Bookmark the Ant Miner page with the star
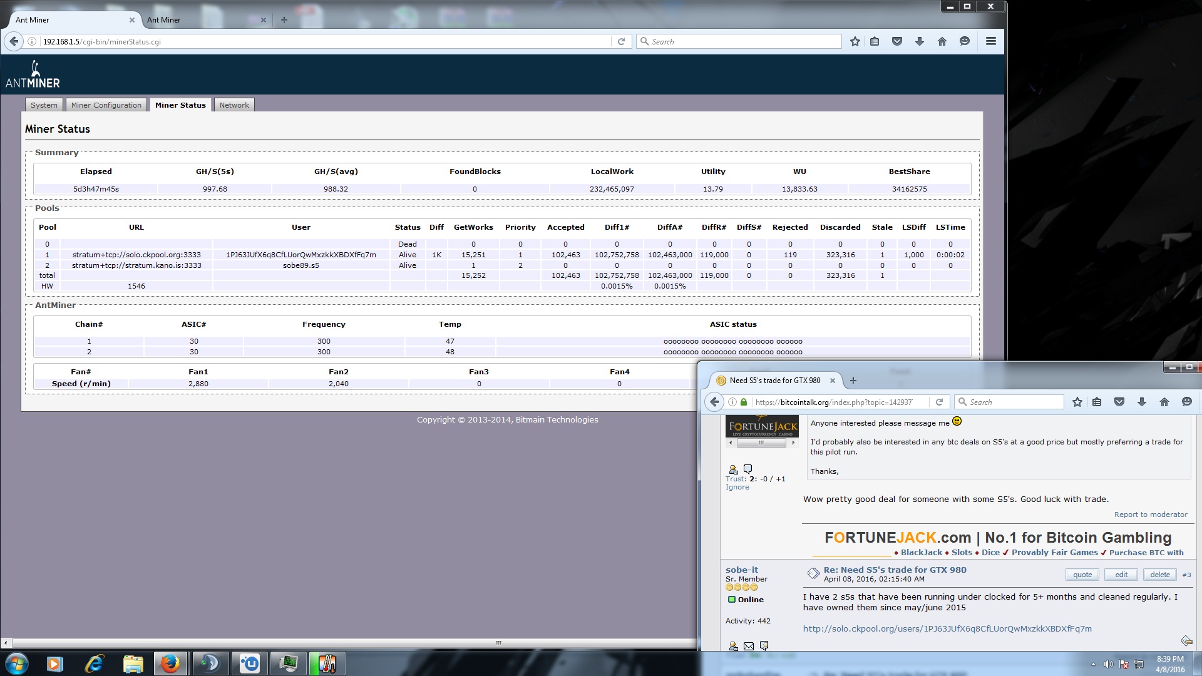 [x=855, y=41]
